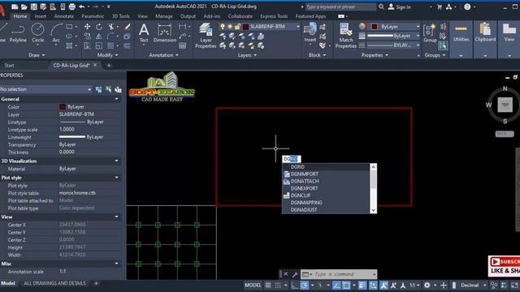Image resolution: width=520 pixels, height=292 pixels.
Task: Switch to the Start file tab
Action: 9,65
